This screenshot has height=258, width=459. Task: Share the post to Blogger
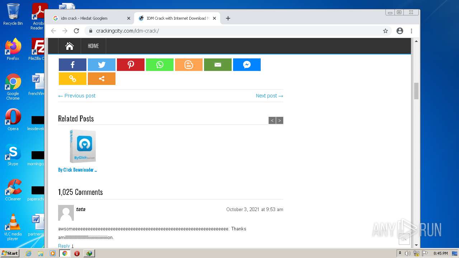pyautogui.click(x=189, y=64)
